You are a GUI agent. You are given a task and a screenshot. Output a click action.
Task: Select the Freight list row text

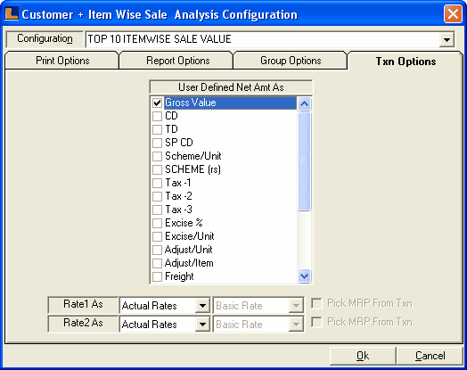179,276
